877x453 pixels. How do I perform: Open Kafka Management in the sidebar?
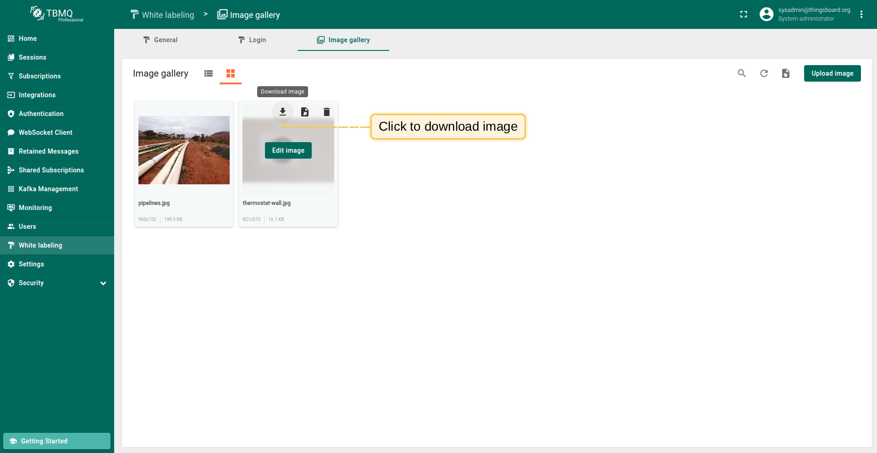click(48, 189)
